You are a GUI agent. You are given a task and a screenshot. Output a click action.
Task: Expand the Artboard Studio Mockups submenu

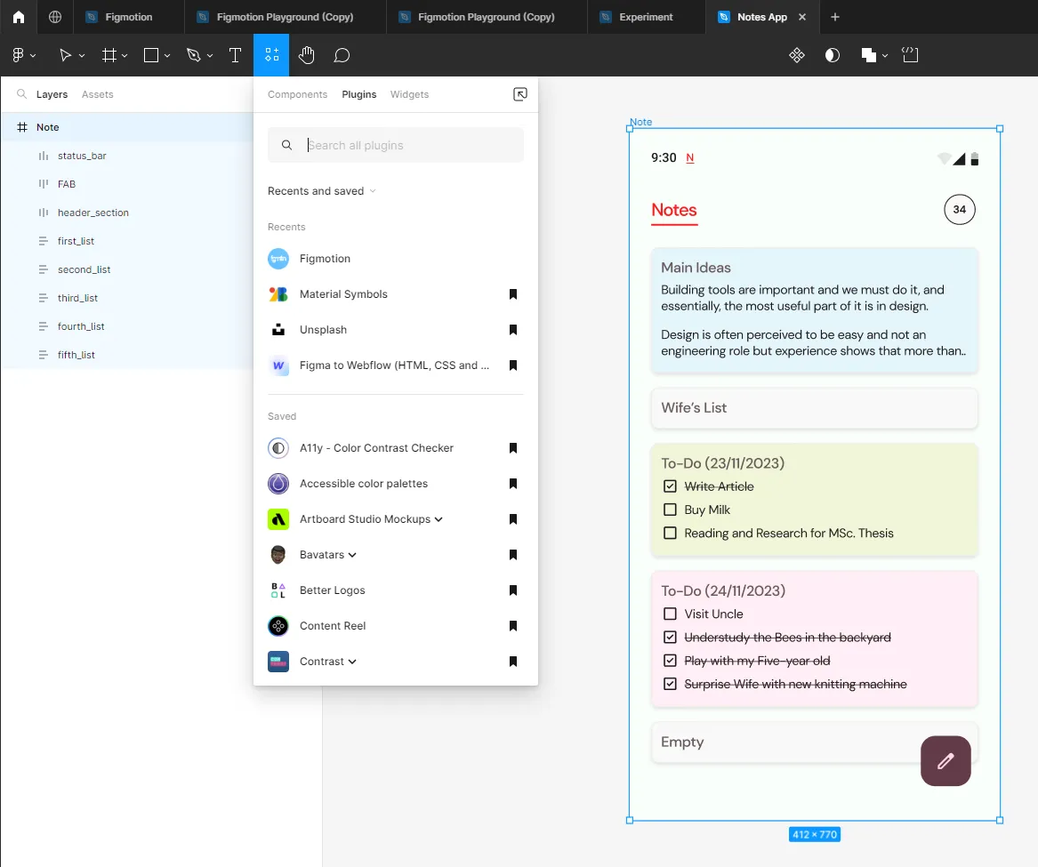(x=439, y=519)
